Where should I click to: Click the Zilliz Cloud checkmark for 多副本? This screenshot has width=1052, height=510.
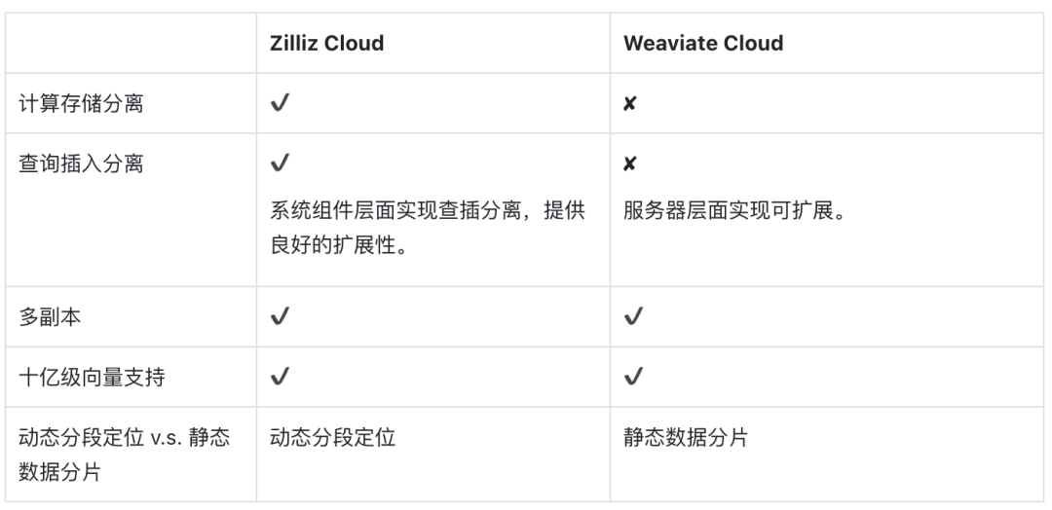tap(279, 317)
